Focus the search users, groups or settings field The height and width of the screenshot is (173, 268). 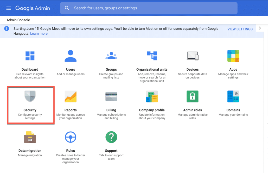coord(149,8)
